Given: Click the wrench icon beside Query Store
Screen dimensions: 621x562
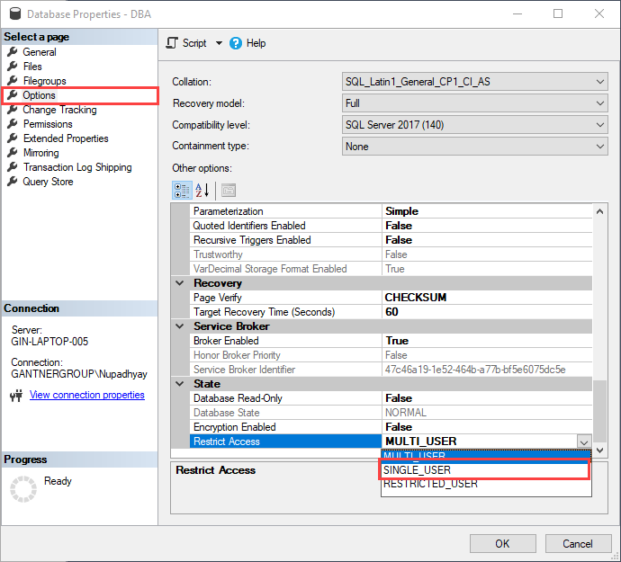Looking at the screenshot, I should click(x=13, y=182).
